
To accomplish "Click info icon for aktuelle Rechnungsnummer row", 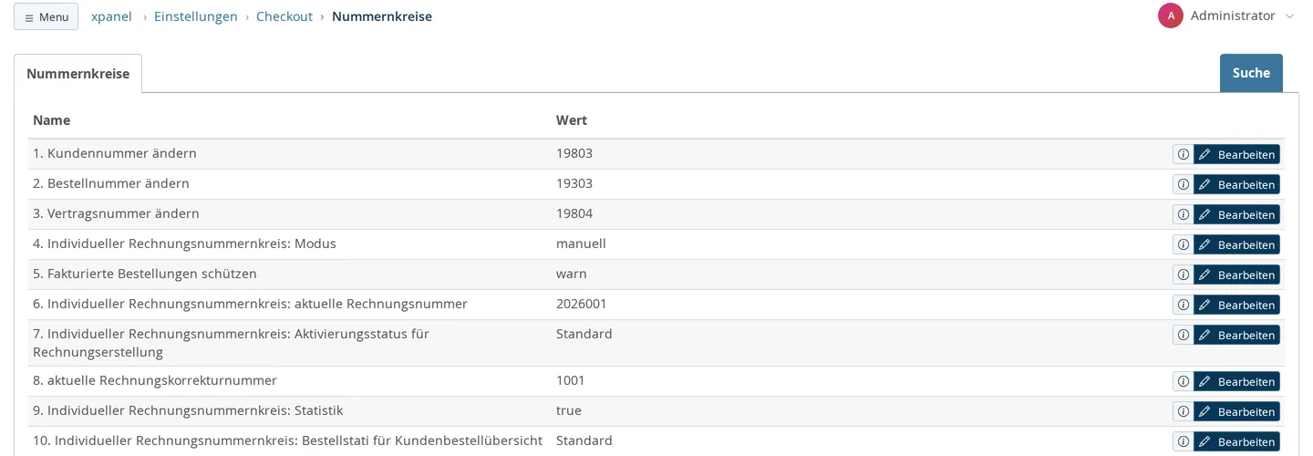I will [1183, 305].
